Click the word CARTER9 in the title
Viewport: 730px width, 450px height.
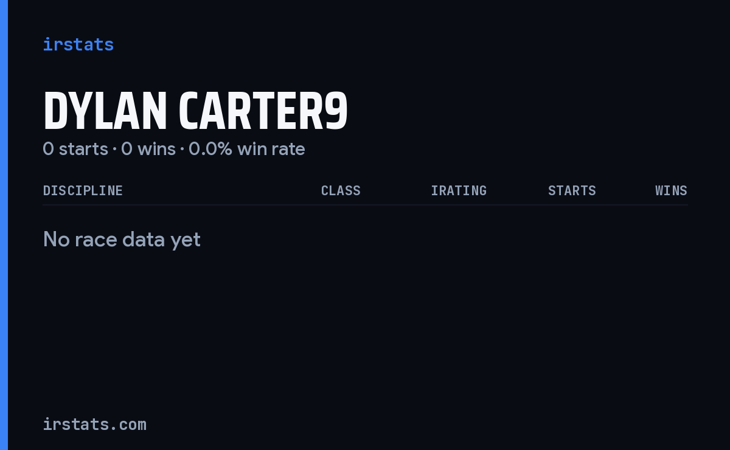click(263, 112)
